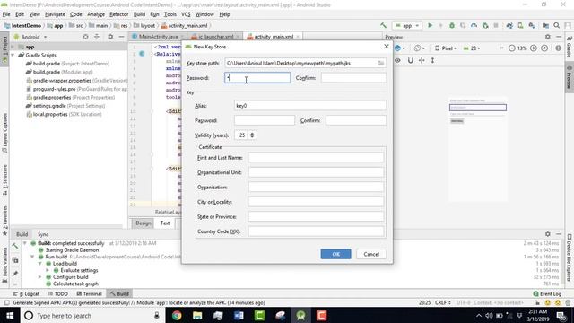This screenshot has height=323, width=574.
Task: Click the Debug app bug icon
Action: click(x=452, y=26)
